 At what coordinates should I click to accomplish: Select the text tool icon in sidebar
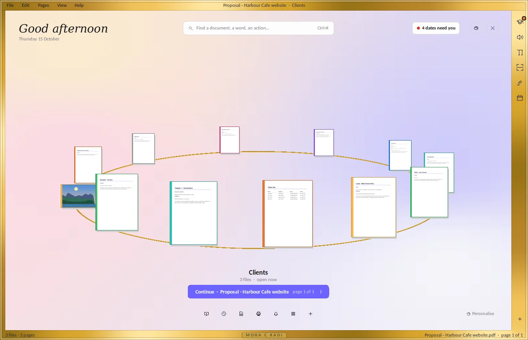(520, 53)
